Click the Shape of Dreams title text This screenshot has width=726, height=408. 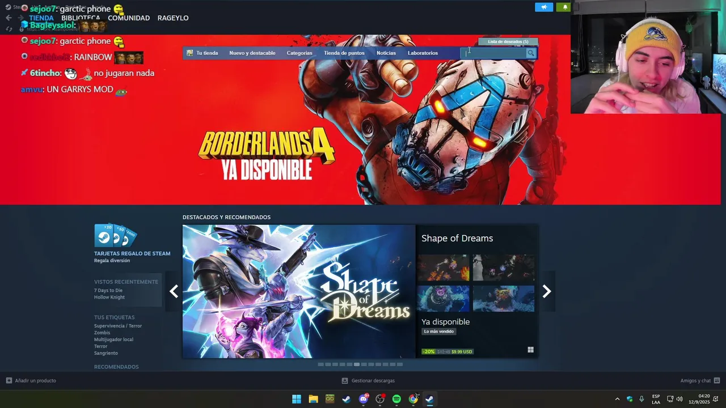457,239
